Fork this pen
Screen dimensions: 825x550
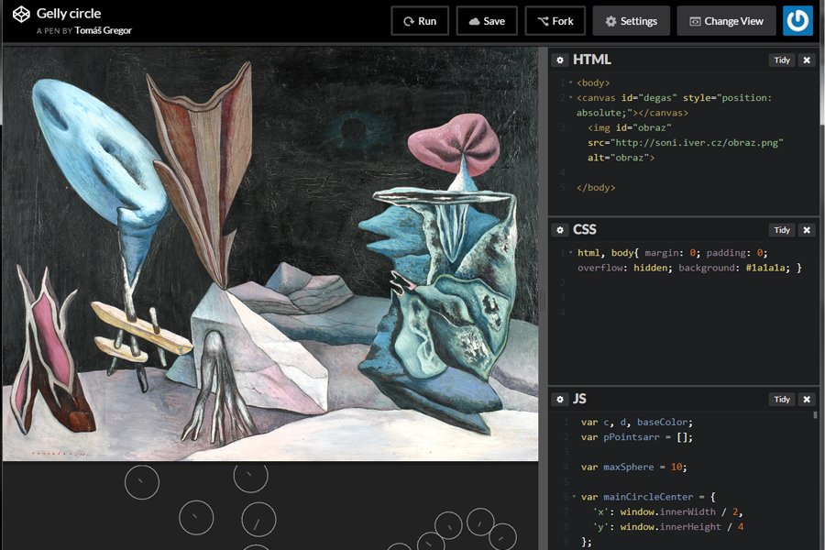point(555,21)
